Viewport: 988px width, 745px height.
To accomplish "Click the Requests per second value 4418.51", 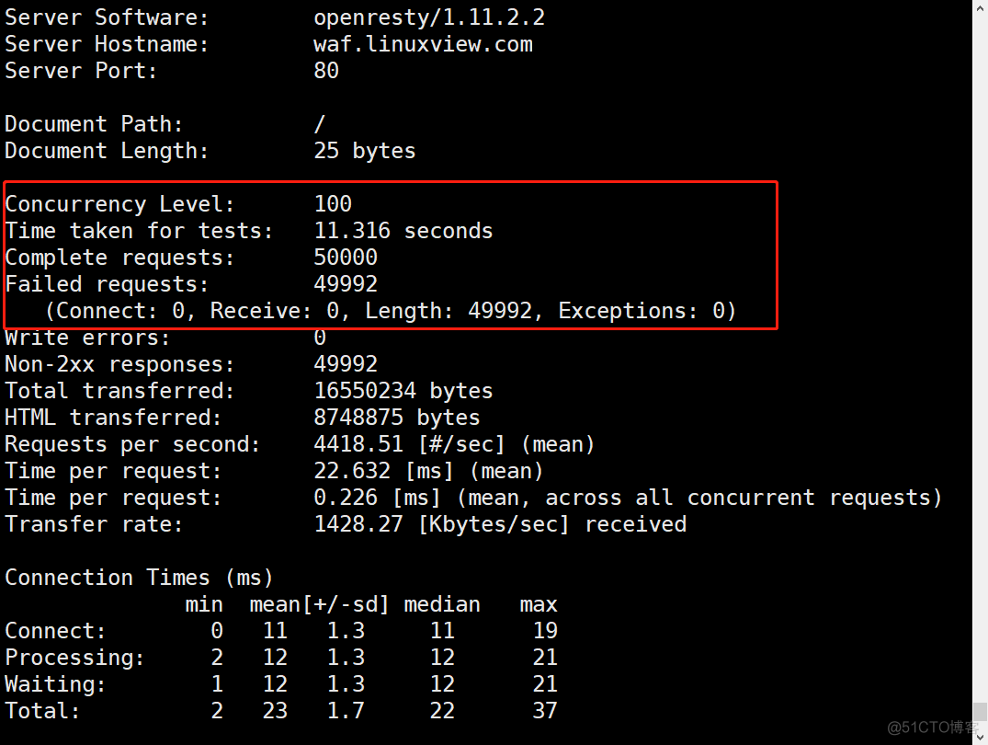I will 358,444.
